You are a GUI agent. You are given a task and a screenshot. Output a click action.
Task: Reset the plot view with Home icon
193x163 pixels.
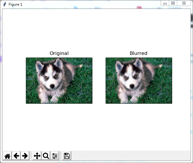[7, 156]
